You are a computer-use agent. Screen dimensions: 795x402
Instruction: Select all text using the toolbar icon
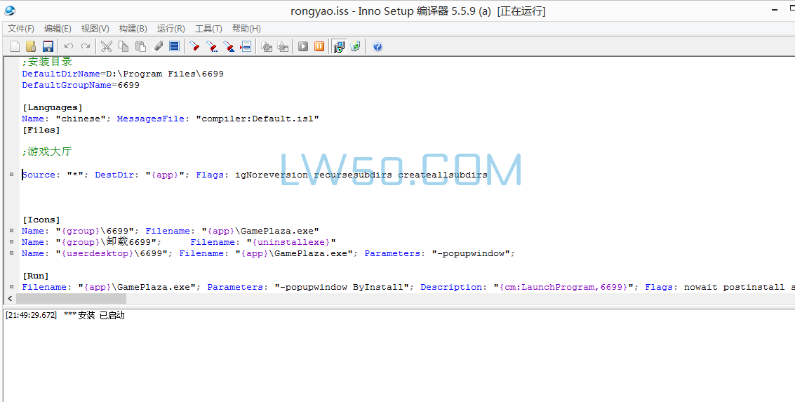click(175, 46)
